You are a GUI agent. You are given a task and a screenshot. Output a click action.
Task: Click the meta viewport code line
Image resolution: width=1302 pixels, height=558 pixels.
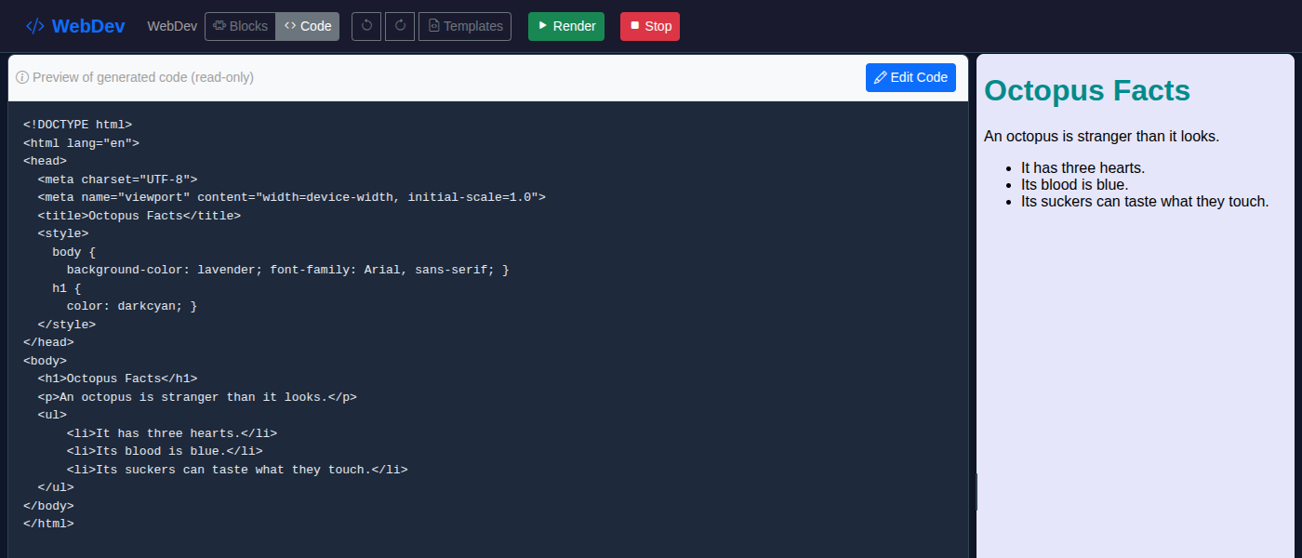coord(291,197)
